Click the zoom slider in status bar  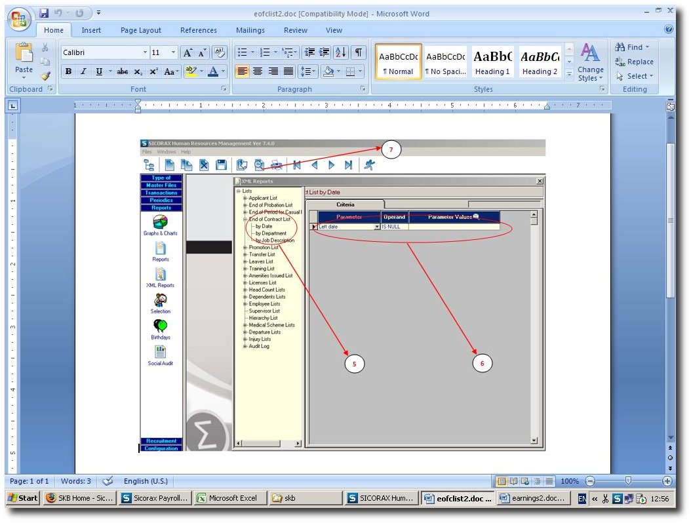[628, 481]
